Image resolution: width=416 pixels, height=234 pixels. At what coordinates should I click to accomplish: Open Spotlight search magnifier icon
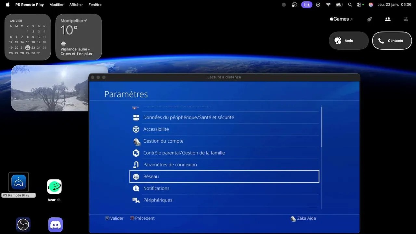[x=350, y=5]
